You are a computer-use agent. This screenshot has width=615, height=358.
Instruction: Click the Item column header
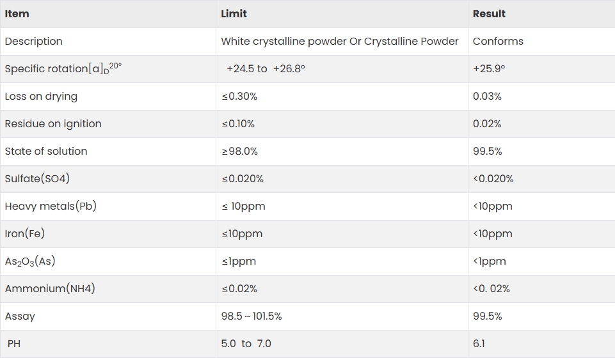(17, 13)
